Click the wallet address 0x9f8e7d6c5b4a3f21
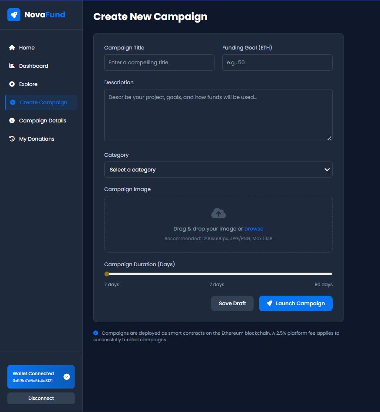The height and width of the screenshot is (412, 380). 33,381
